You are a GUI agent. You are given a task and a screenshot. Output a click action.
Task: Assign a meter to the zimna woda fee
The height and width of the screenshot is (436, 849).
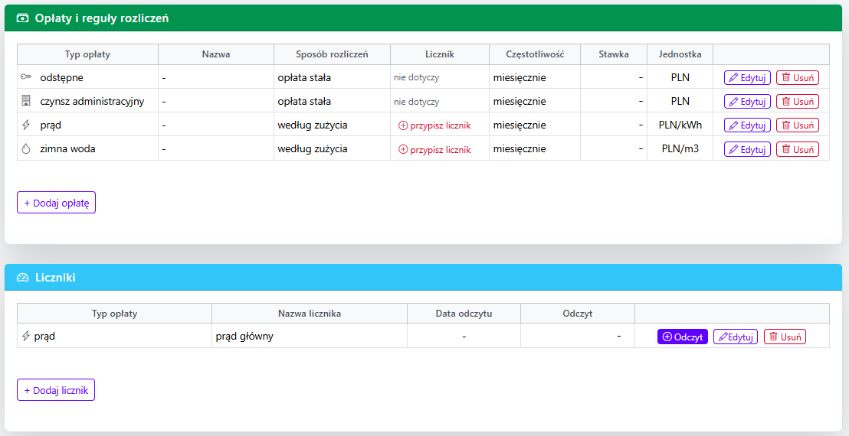point(434,150)
